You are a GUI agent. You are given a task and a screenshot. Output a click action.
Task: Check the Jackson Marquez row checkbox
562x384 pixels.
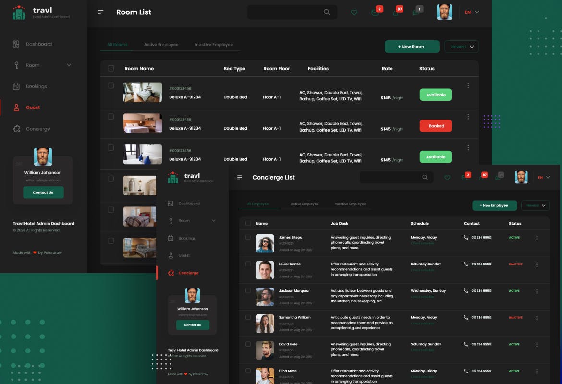tap(248, 290)
